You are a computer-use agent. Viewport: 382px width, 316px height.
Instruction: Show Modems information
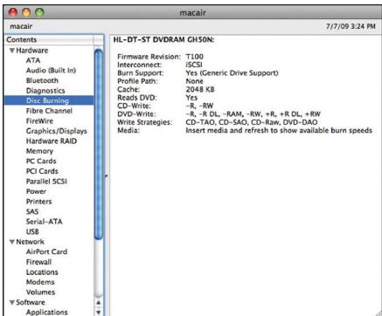tap(40, 282)
